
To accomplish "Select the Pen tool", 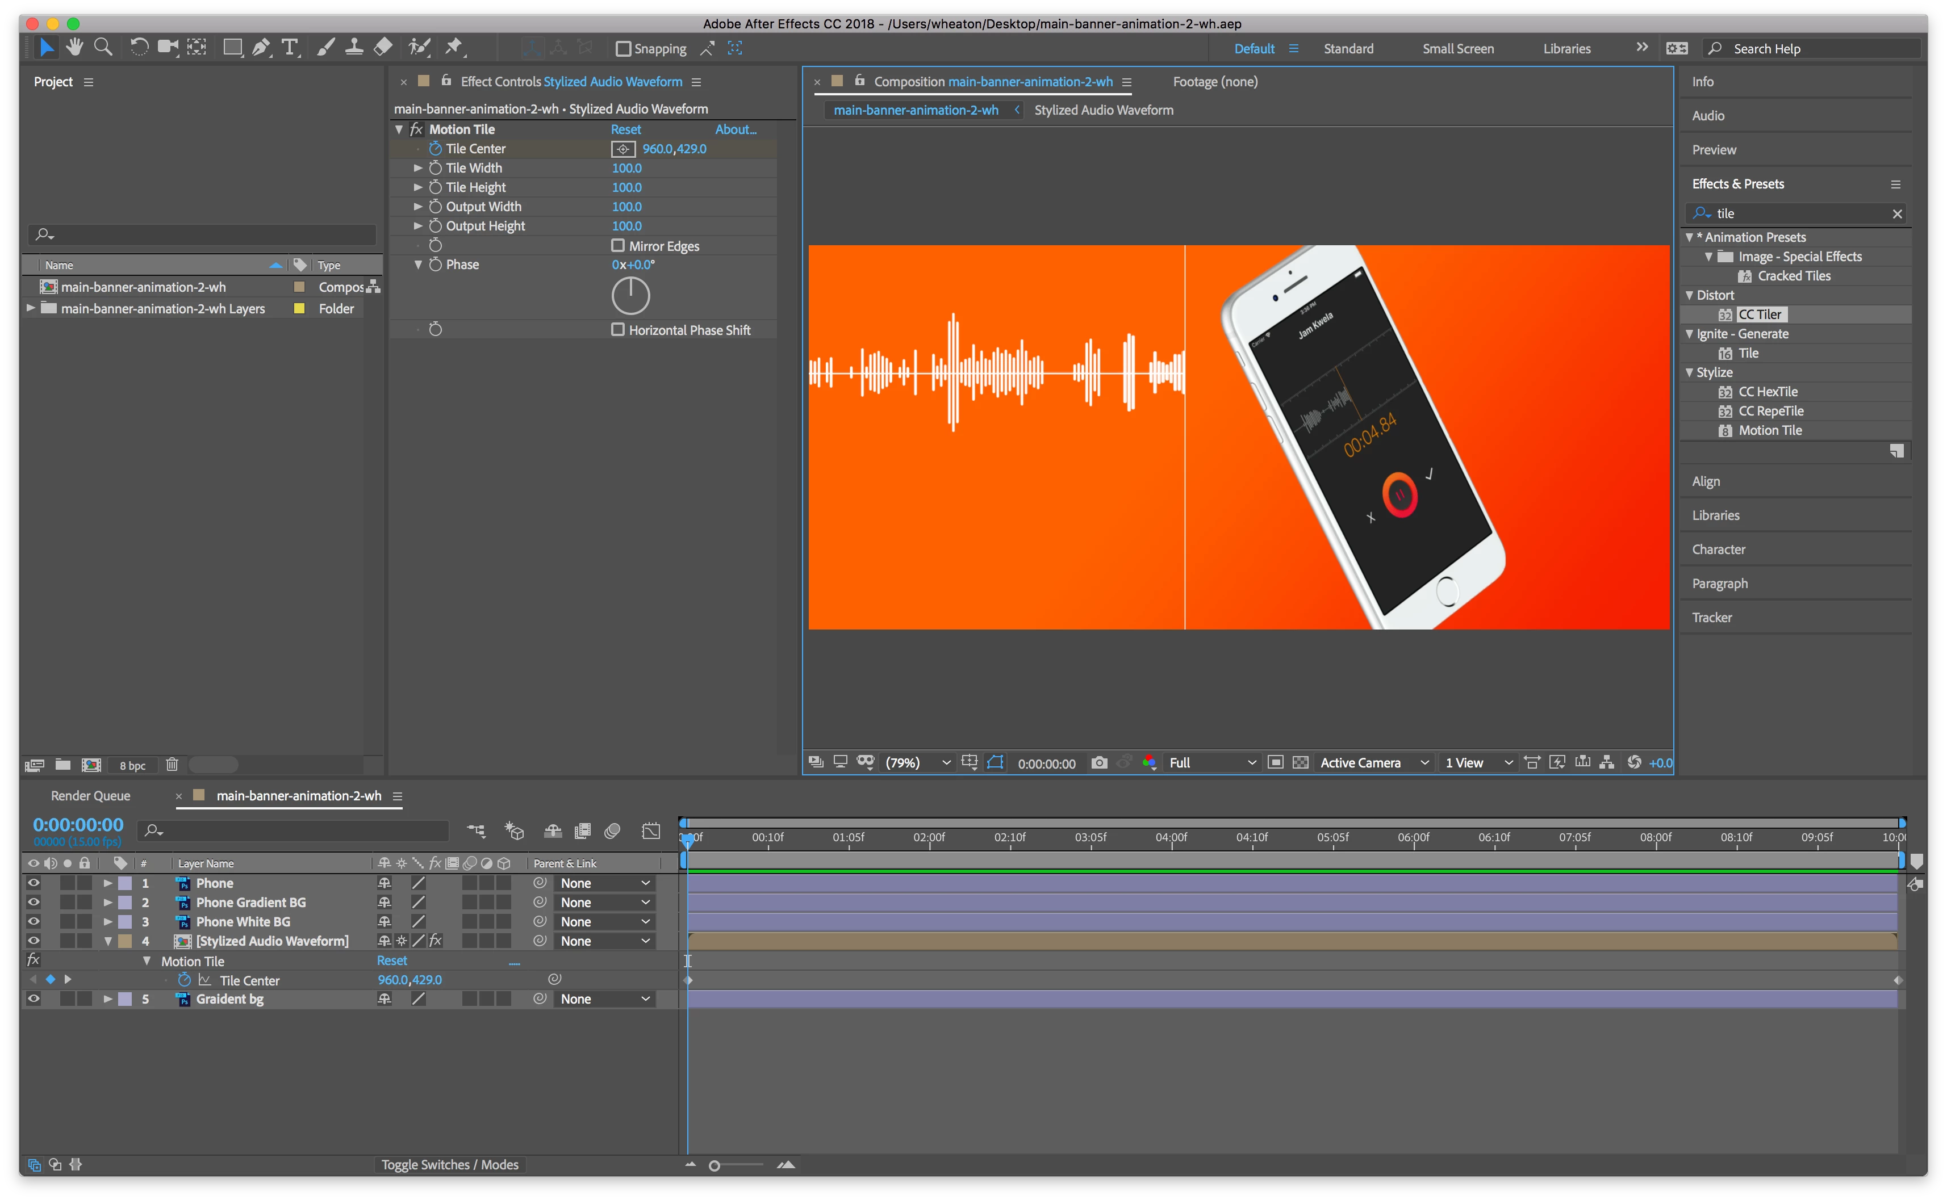I will (261, 48).
